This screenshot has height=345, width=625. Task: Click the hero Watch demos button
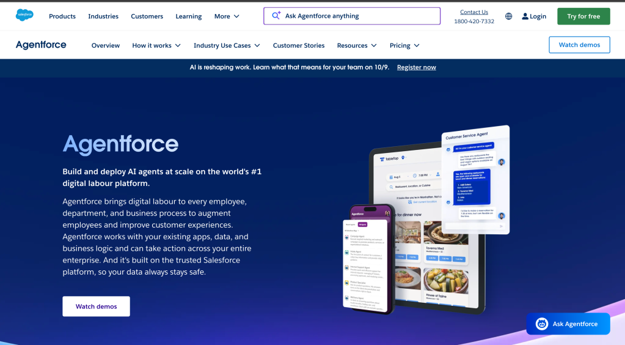click(96, 306)
